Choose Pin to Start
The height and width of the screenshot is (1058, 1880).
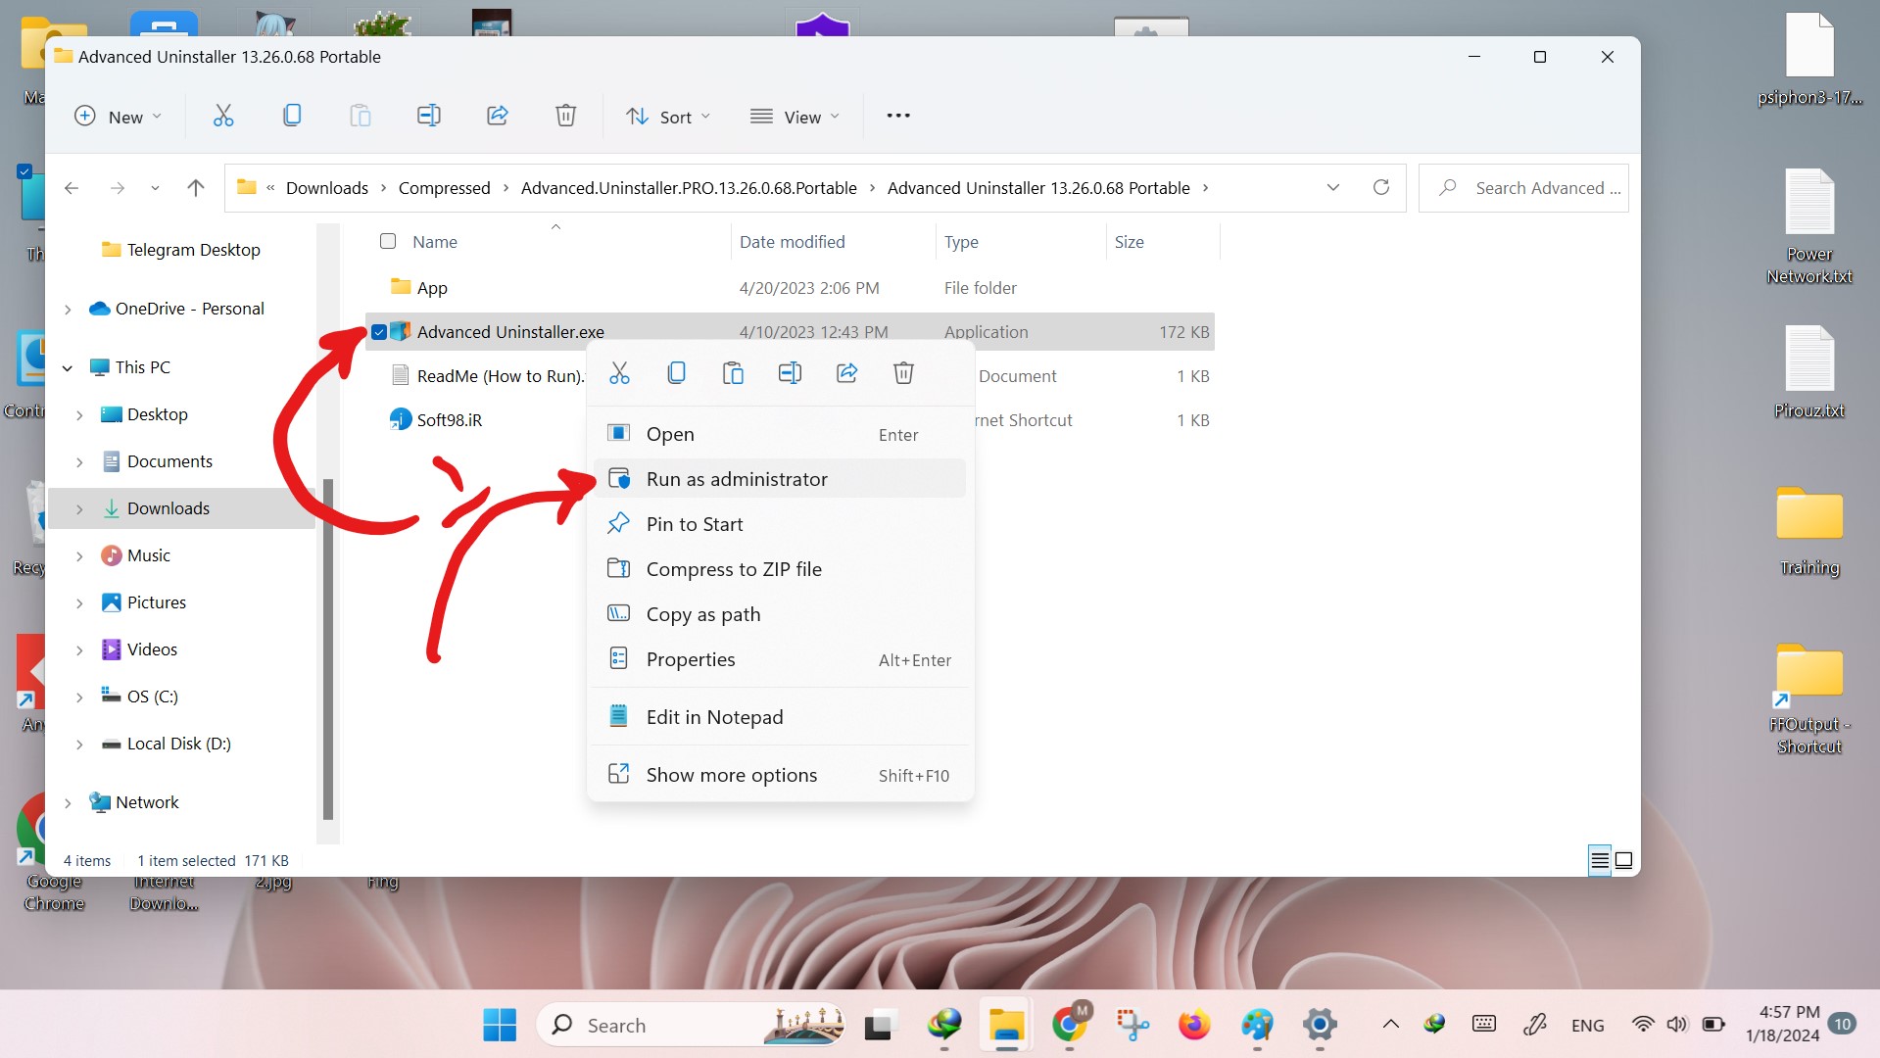779,524
